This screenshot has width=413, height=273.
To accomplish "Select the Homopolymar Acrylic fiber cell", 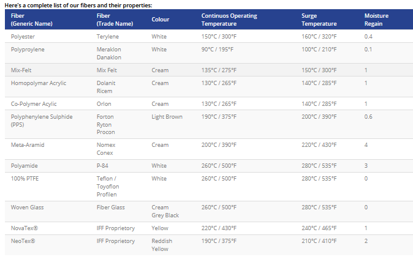I will tap(39, 83).
